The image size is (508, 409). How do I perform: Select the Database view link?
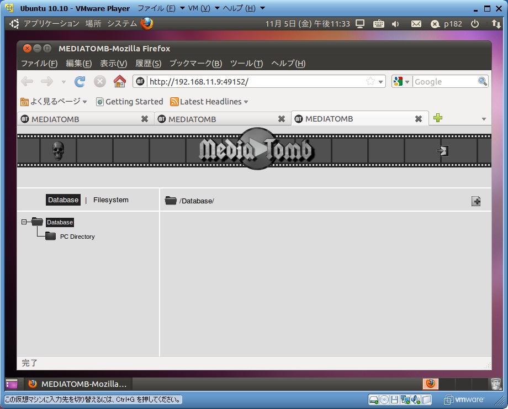(63, 200)
